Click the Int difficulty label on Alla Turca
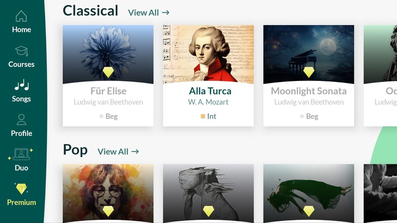The image size is (397, 223). point(211,116)
